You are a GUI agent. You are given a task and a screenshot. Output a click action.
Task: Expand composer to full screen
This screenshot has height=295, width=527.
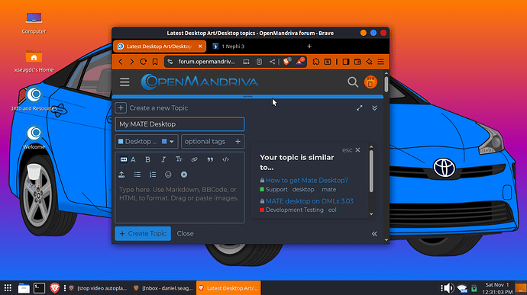(x=360, y=108)
